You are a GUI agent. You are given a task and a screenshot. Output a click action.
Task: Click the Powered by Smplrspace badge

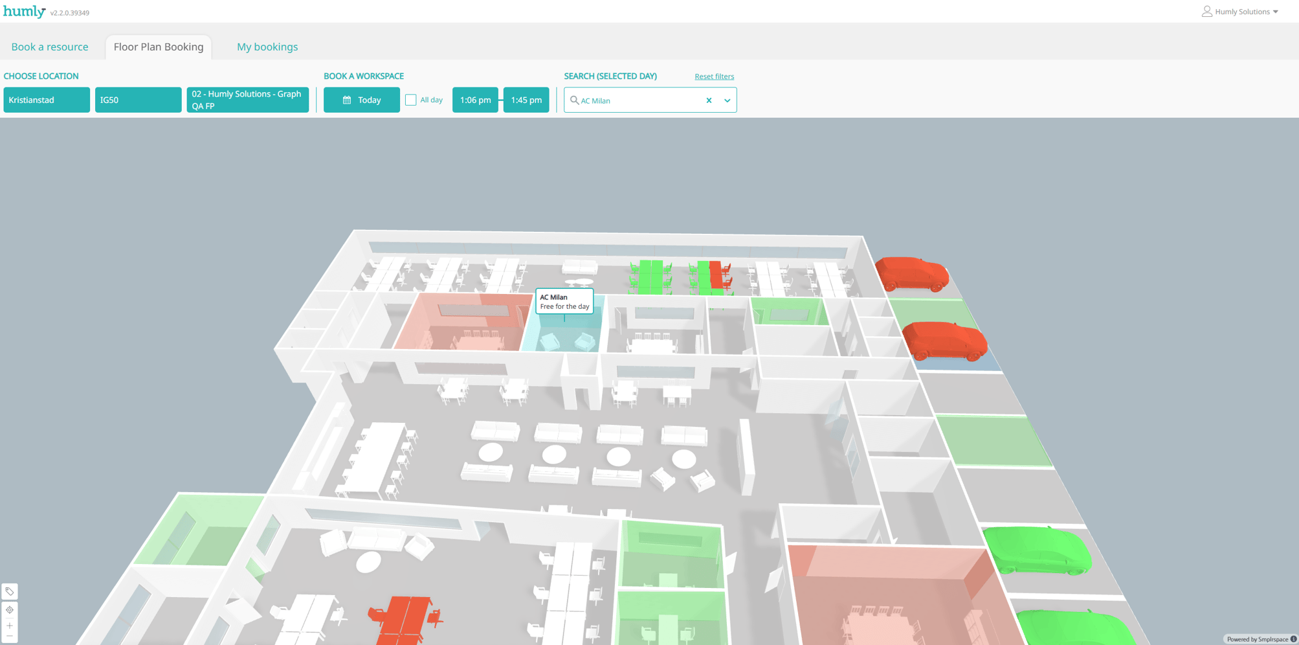click(1261, 639)
